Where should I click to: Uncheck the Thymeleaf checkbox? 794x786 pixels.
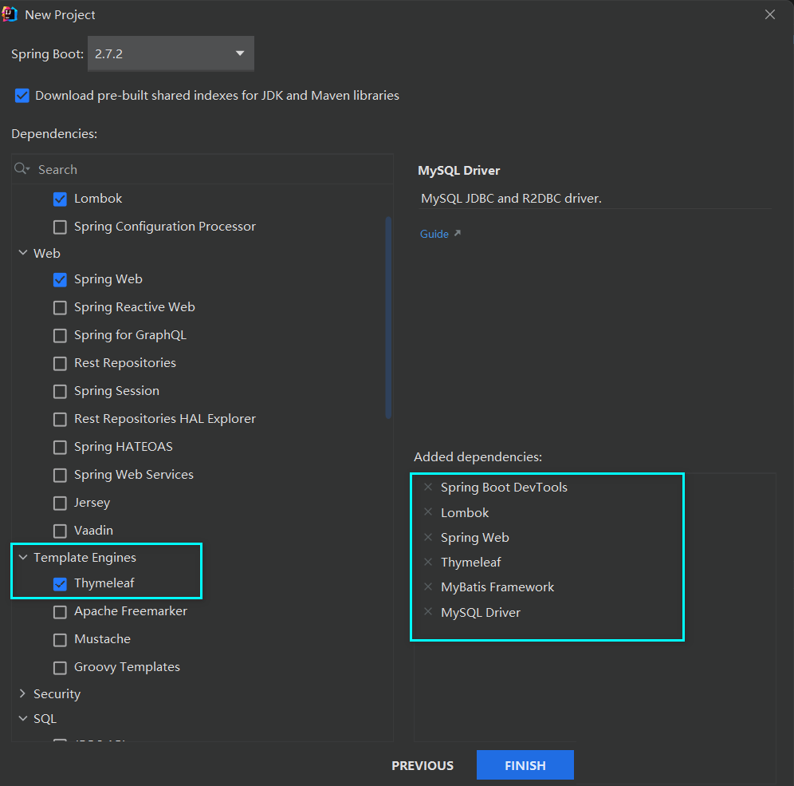[x=60, y=583]
